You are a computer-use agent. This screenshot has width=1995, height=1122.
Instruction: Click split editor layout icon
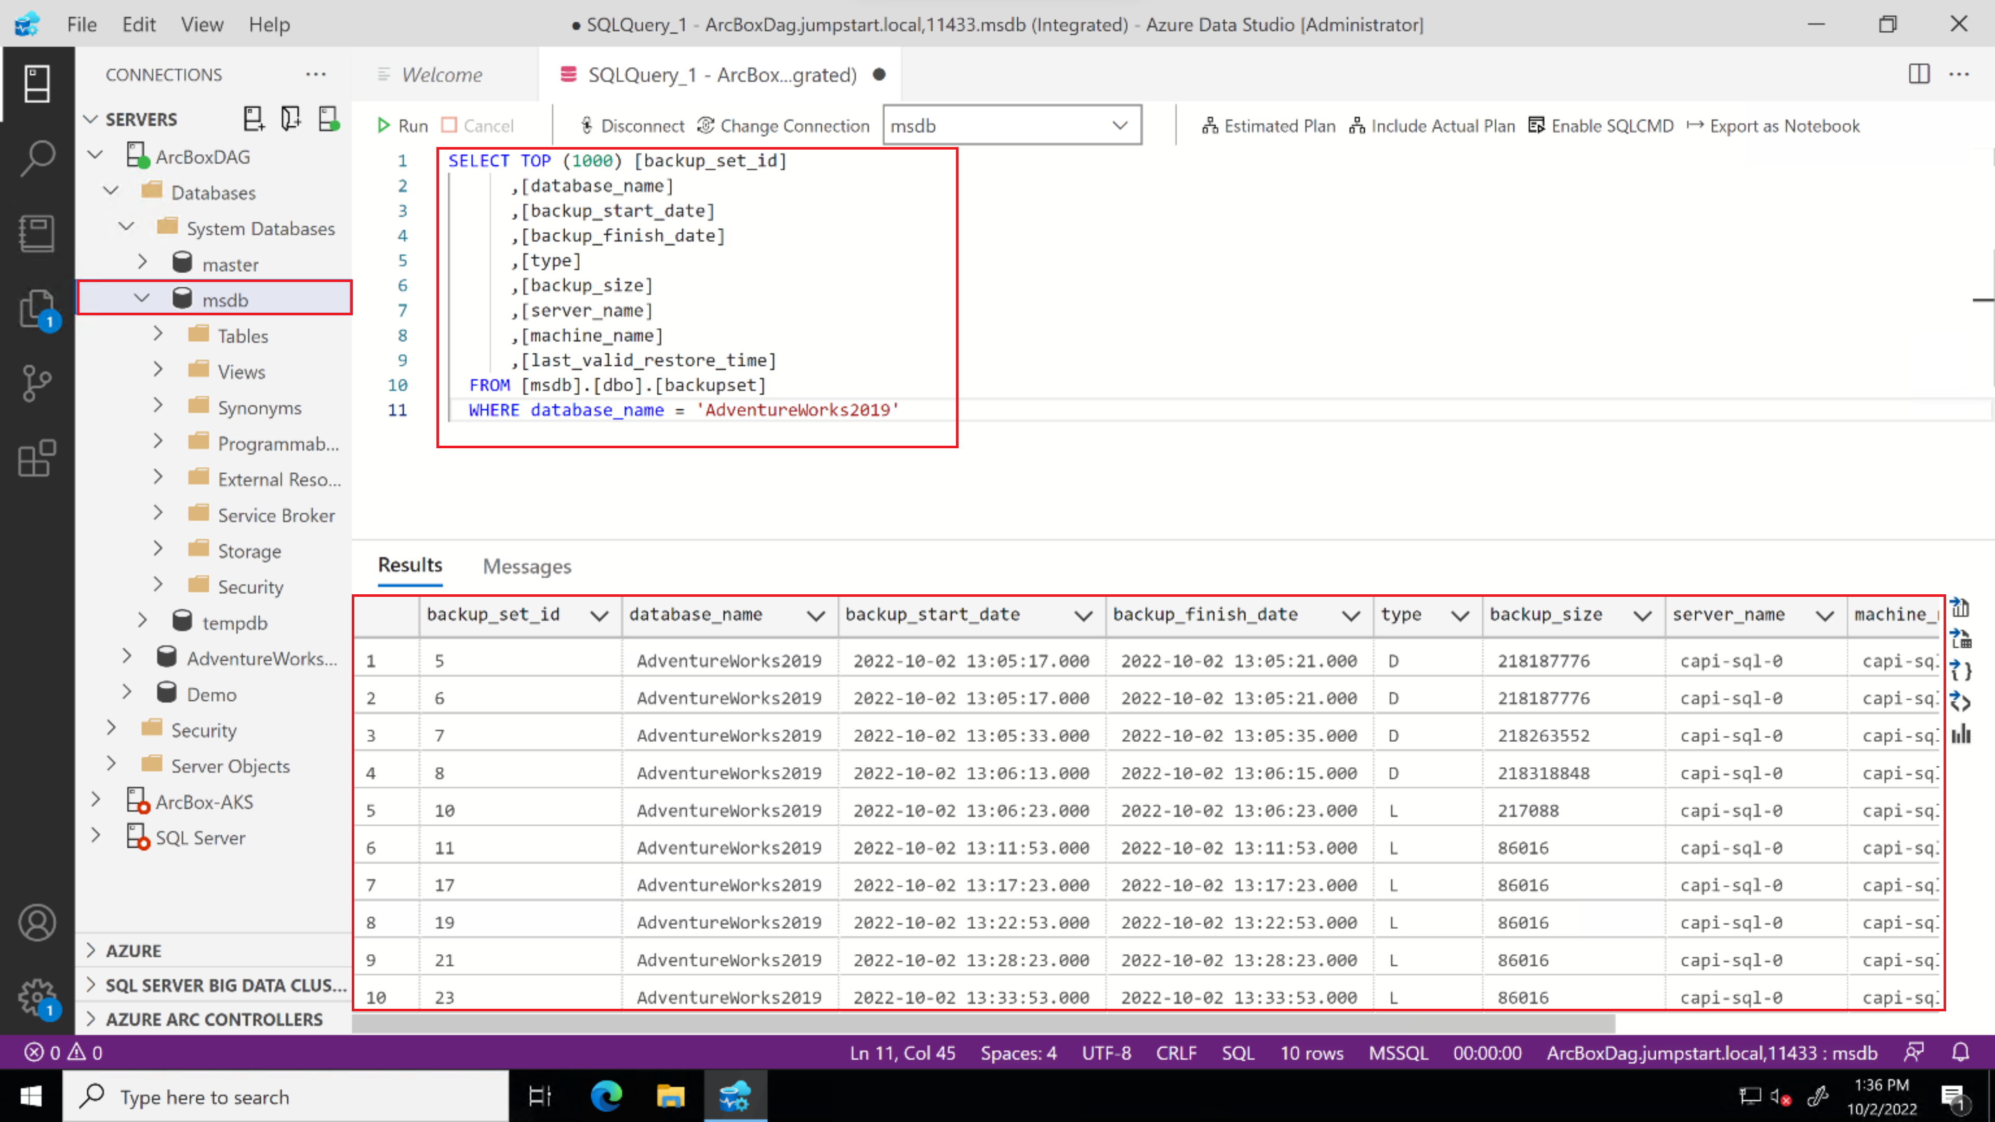coord(1918,74)
